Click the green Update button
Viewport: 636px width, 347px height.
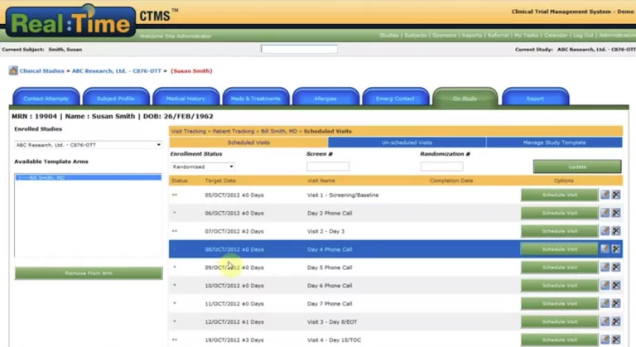[x=576, y=166]
